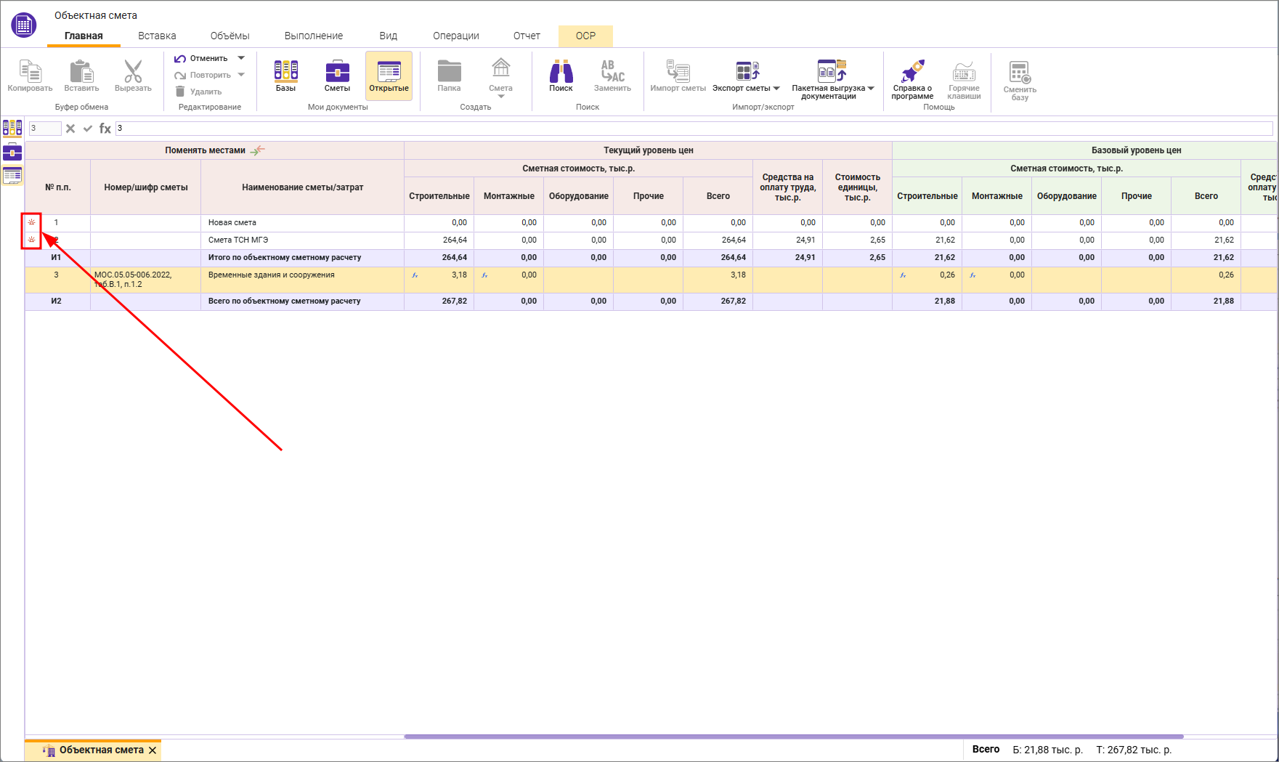Expand Пакетная выгрузка документации dropdown
This screenshot has height=762, width=1279.
point(871,89)
